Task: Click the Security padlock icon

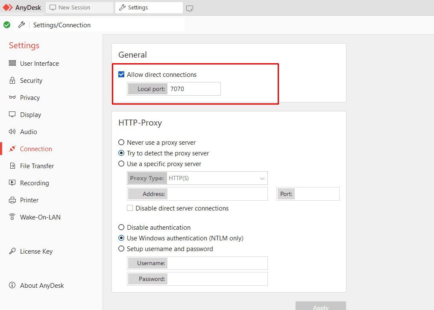Action: point(12,80)
